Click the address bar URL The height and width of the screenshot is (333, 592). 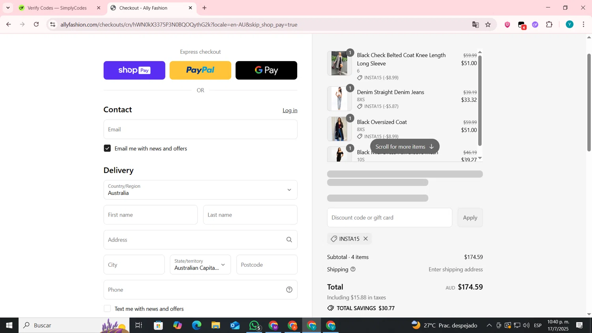(179, 24)
